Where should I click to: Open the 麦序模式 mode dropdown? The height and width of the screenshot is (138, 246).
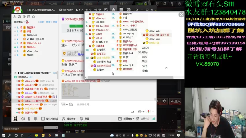(x=19, y=22)
